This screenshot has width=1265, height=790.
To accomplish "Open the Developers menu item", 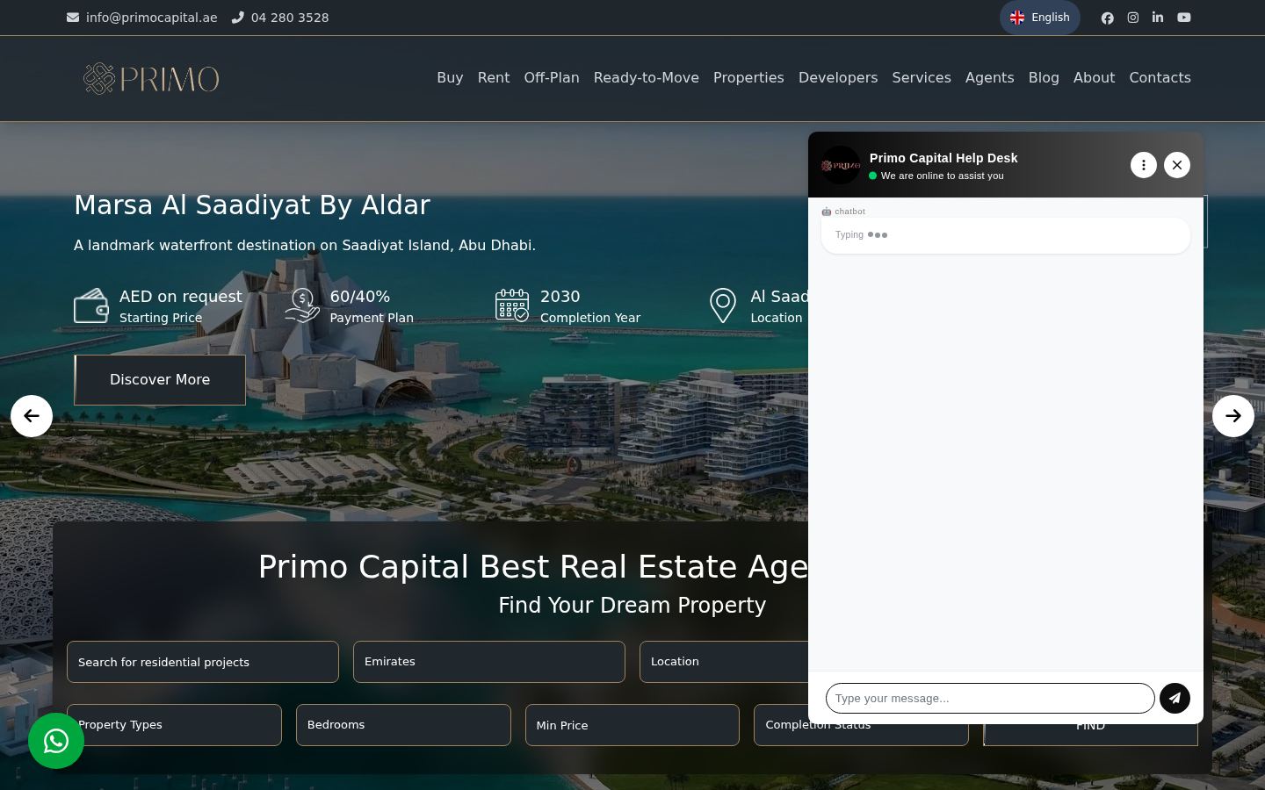I will [838, 78].
